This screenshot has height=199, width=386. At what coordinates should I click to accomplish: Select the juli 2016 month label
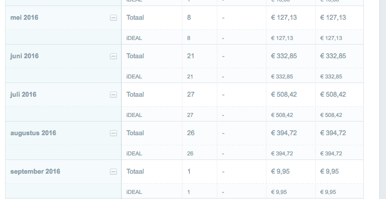pyautogui.click(x=23, y=95)
